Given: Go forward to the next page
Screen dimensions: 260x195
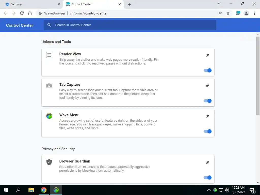Looking at the screenshot, I should coord(14,13).
